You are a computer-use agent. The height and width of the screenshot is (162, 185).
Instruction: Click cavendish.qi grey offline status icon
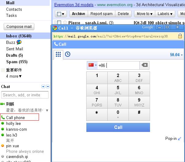2,156
